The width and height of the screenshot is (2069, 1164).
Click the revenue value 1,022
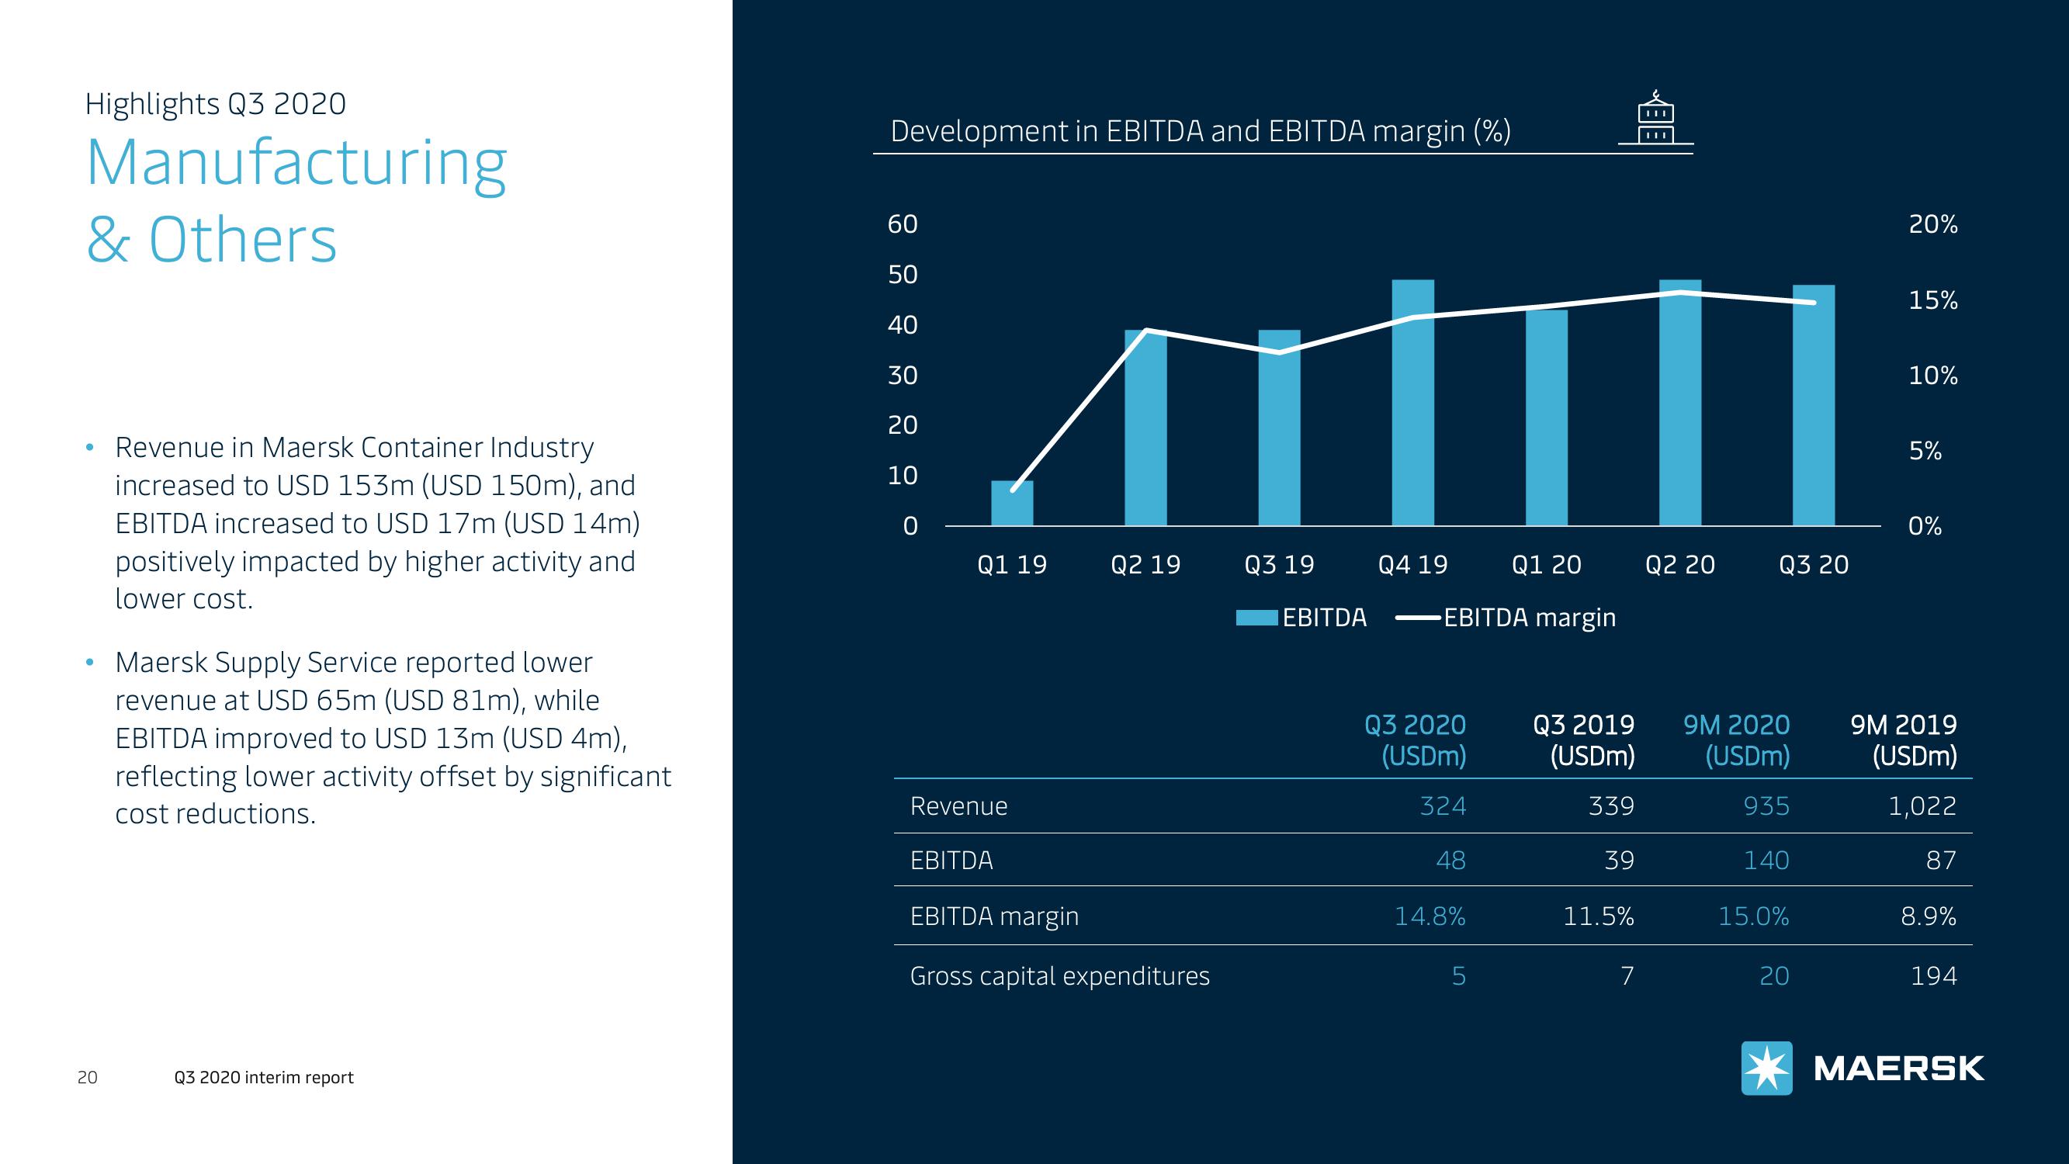point(1922,805)
